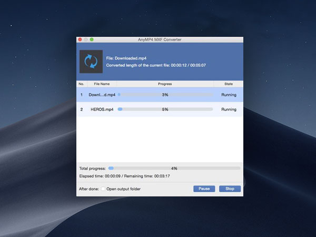Click the No. column header

click(82, 84)
